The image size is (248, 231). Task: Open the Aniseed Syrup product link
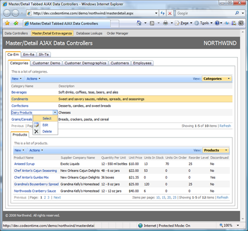click(x=24, y=164)
